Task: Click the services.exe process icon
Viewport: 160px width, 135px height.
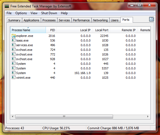Action: coord(13,45)
